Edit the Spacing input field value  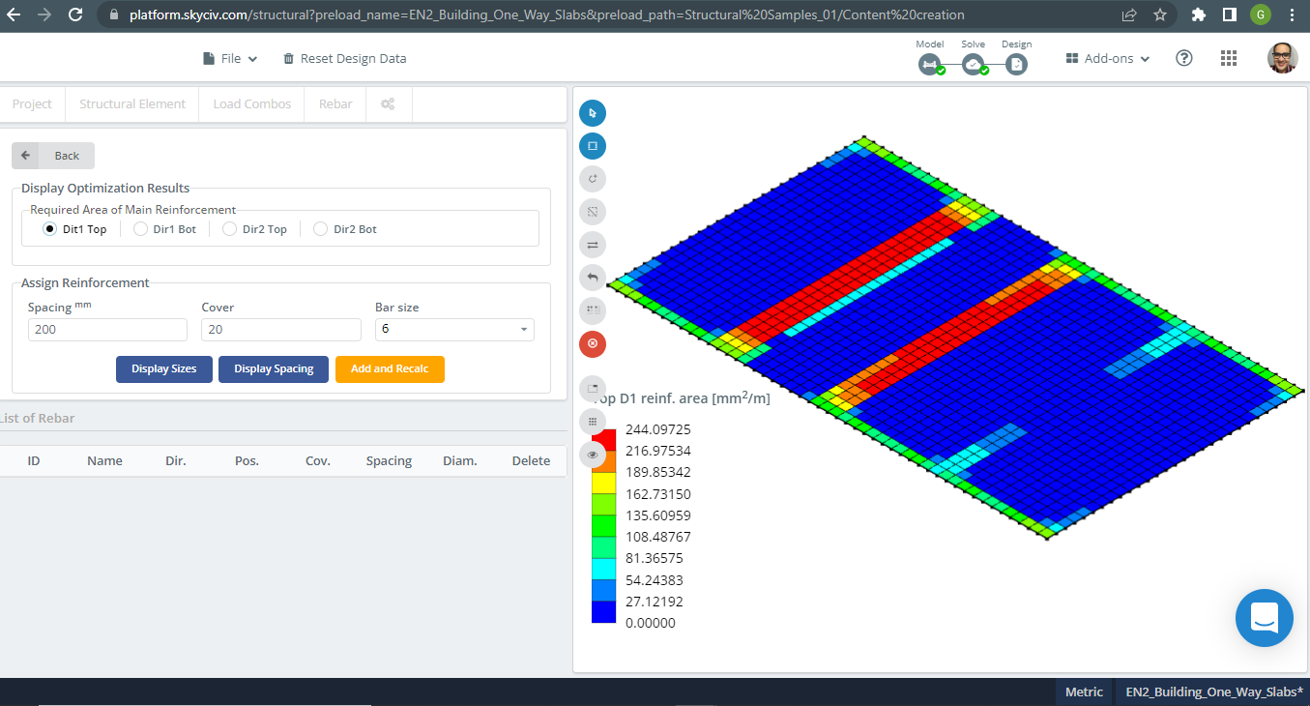point(106,329)
